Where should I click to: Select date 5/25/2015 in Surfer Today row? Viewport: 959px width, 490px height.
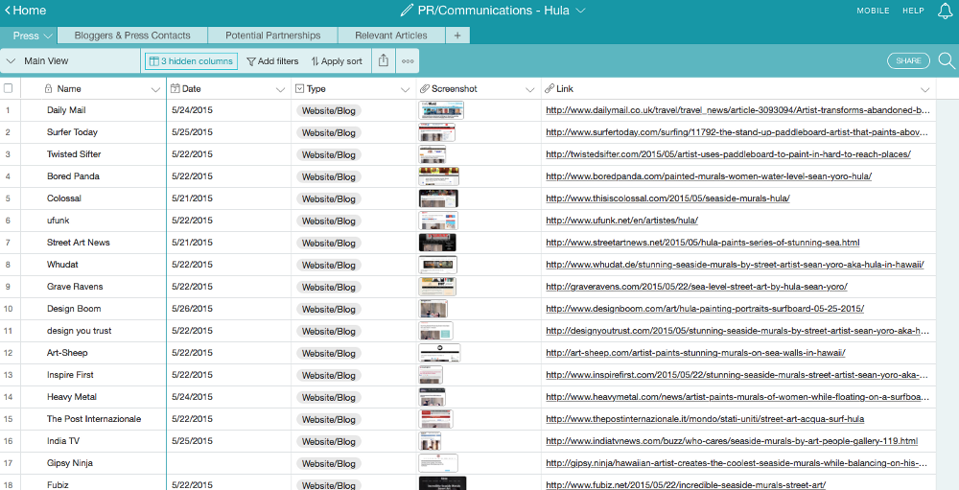click(192, 132)
